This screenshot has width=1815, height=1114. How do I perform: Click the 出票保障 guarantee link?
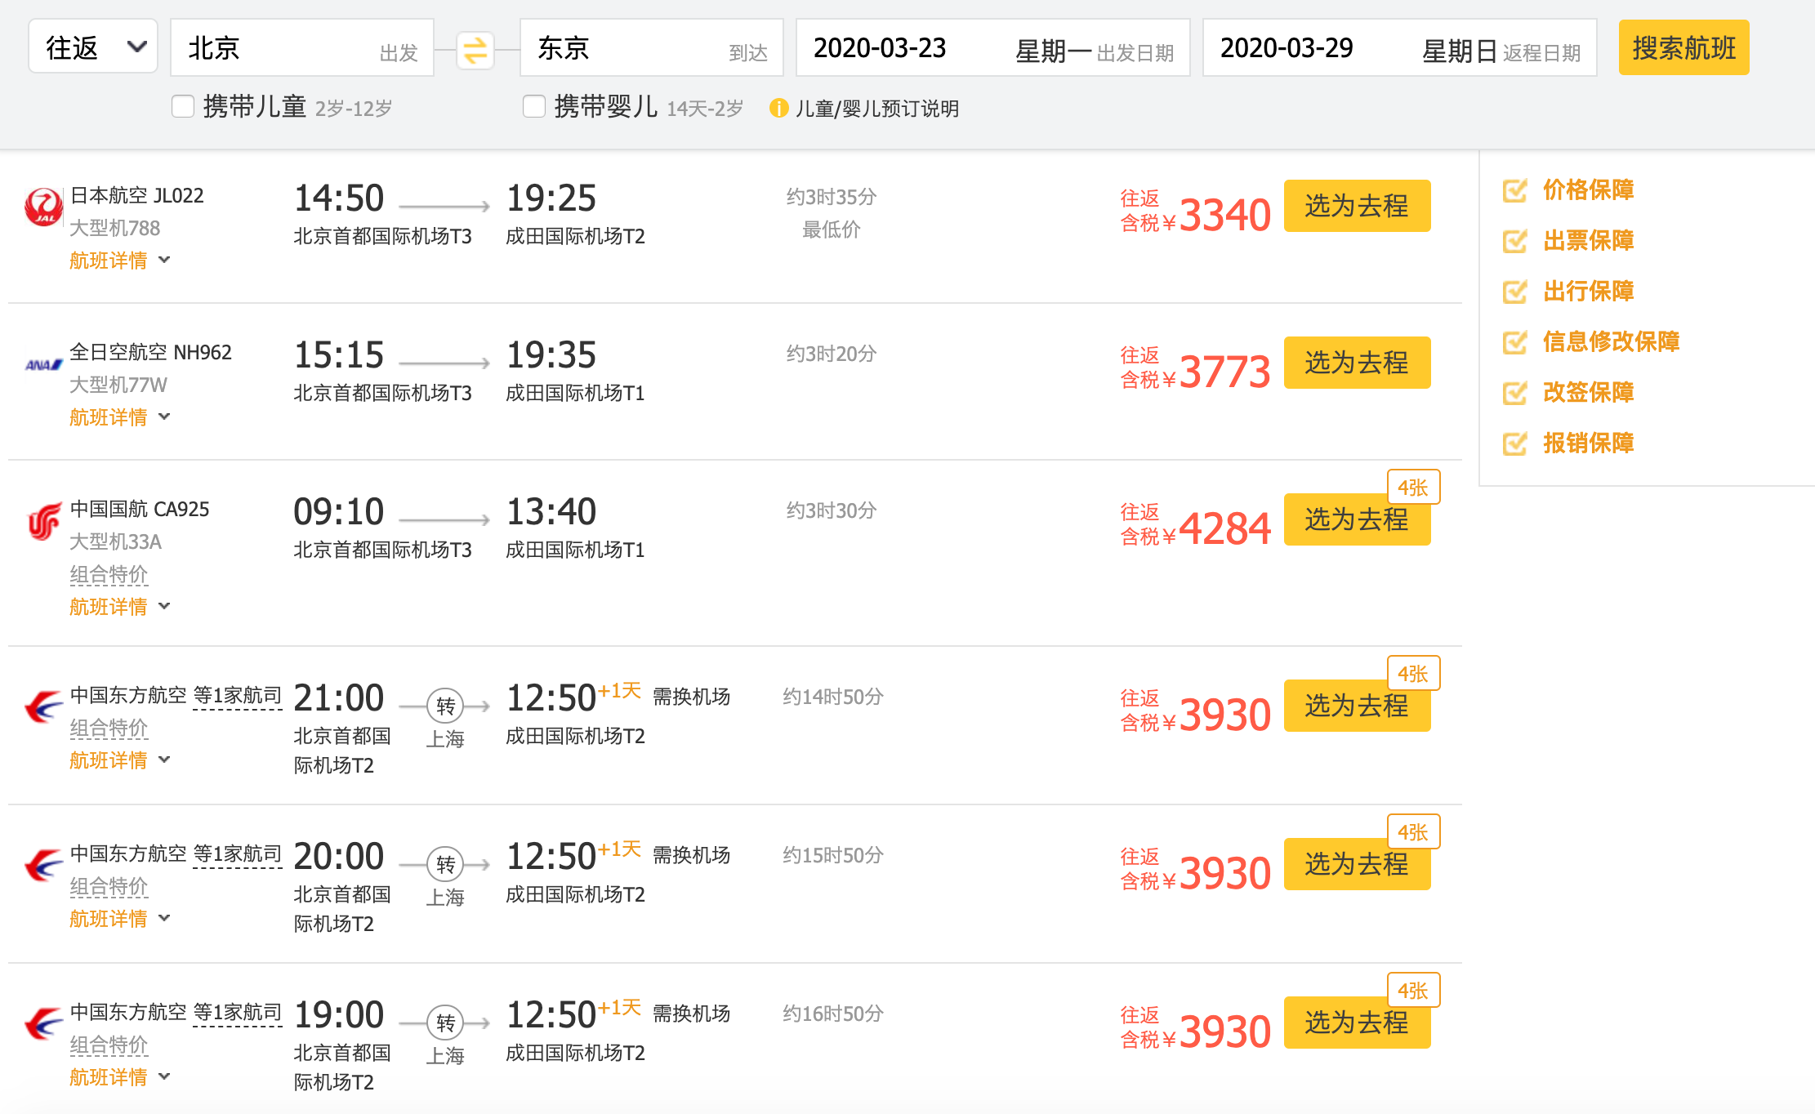tap(1588, 241)
